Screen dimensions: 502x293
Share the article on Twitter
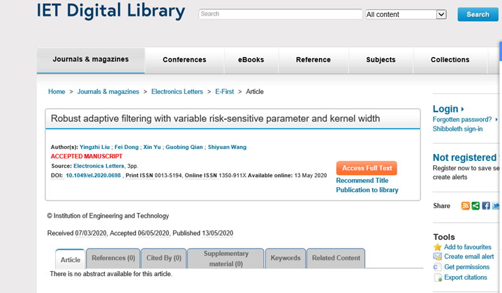[x=496, y=206]
